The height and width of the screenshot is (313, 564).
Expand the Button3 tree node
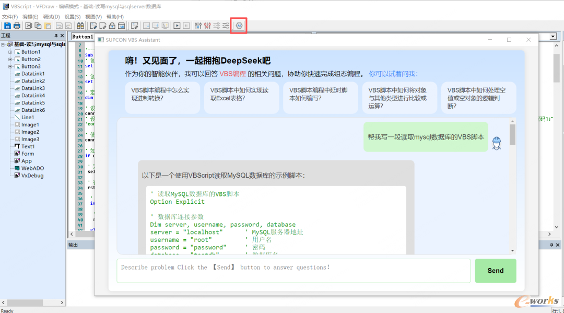point(10,66)
